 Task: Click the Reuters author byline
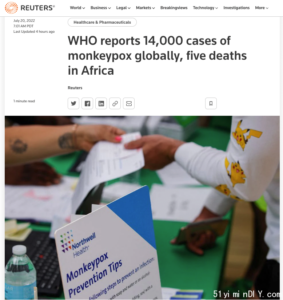[75, 88]
